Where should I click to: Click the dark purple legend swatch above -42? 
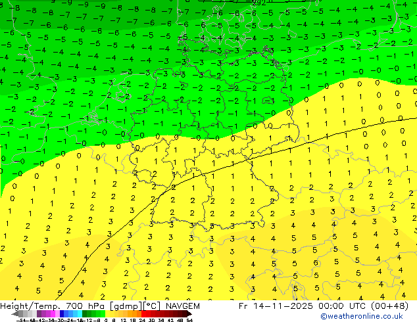pyautogui.click(x=39, y=314)
